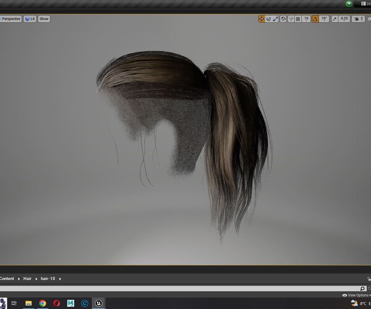The width and height of the screenshot is (371, 309).
Task: Toggle scale snapping arrow button
Action: pos(335,19)
